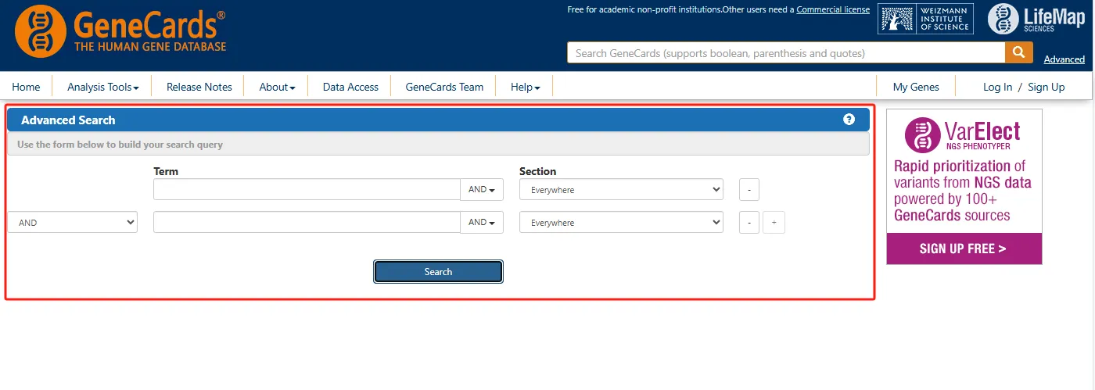Open the second Section Everywhere dropdown
This screenshot has height=390, width=1095.
[621, 223]
